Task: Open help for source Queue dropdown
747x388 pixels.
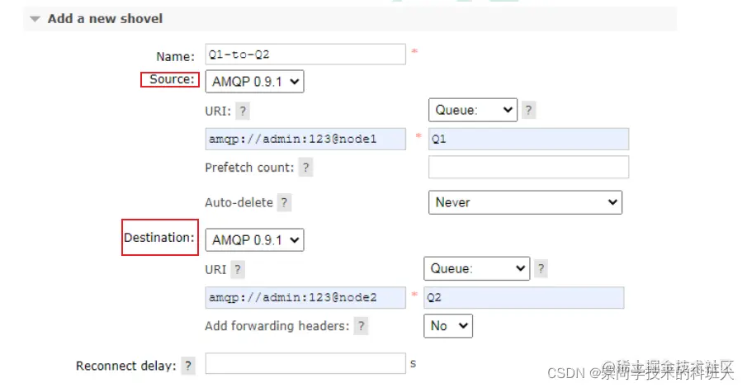Action: pyautogui.click(x=528, y=110)
